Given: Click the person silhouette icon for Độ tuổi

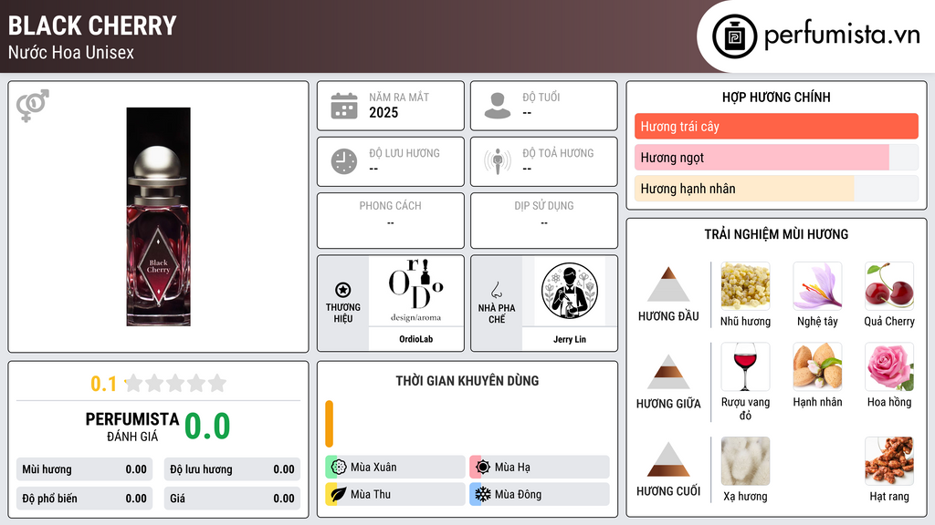Looking at the screenshot, I should [x=498, y=106].
